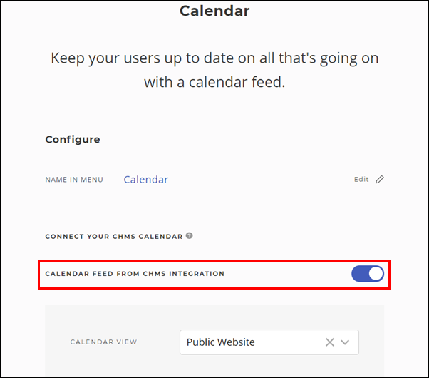This screenshot has height=378, width=429.
Task: Click Calendar Feed From ChMS Integration label
Action: (x=135, y=274)
